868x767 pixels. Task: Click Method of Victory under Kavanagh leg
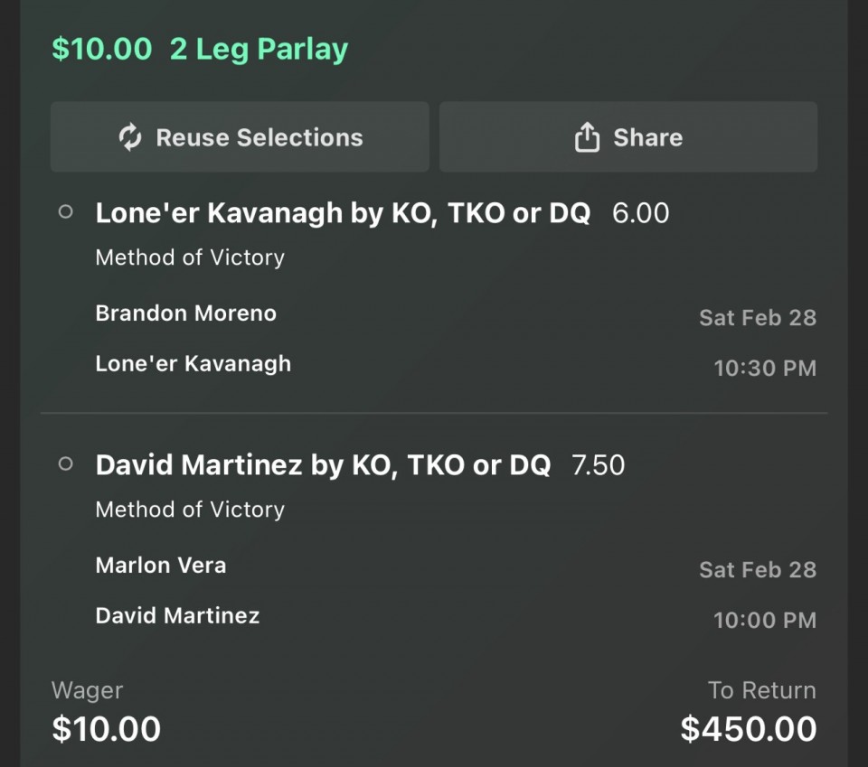[190, 257]
